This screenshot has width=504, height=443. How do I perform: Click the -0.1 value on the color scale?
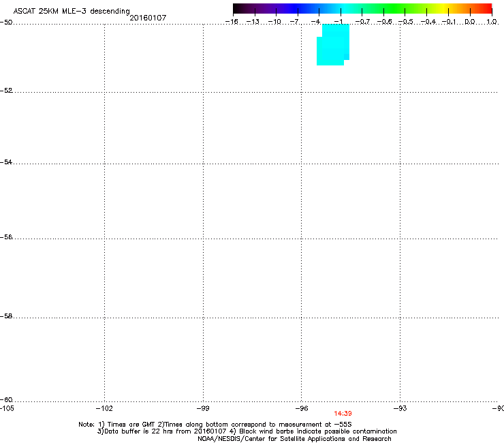(x=449, y=22)
